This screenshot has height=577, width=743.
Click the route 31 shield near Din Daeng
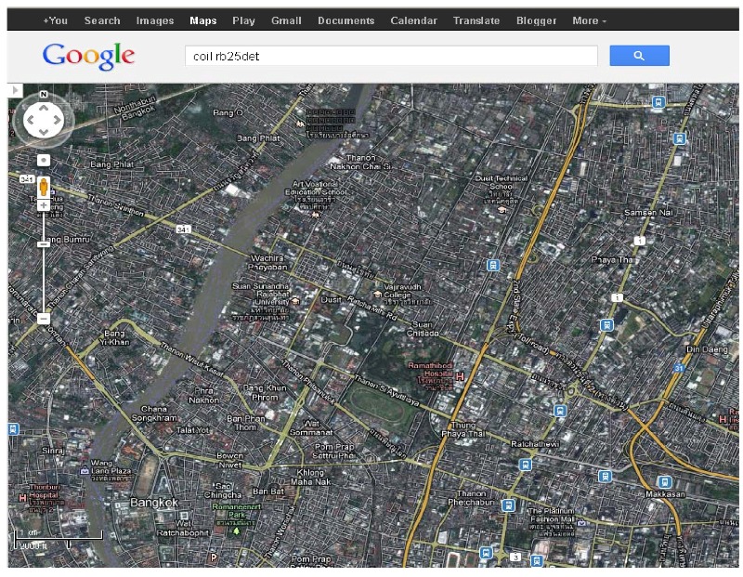pos(680,368)
